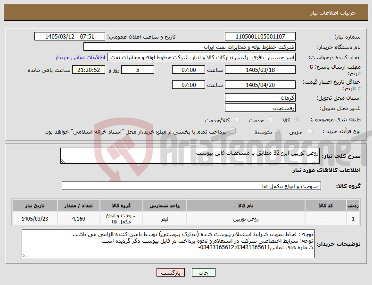Image resolution: width=372 pixels, height=285 pixels.
Task: Click the label نوع فرآیند خرید
Action: pyautogui.click(x=342, y=131)
